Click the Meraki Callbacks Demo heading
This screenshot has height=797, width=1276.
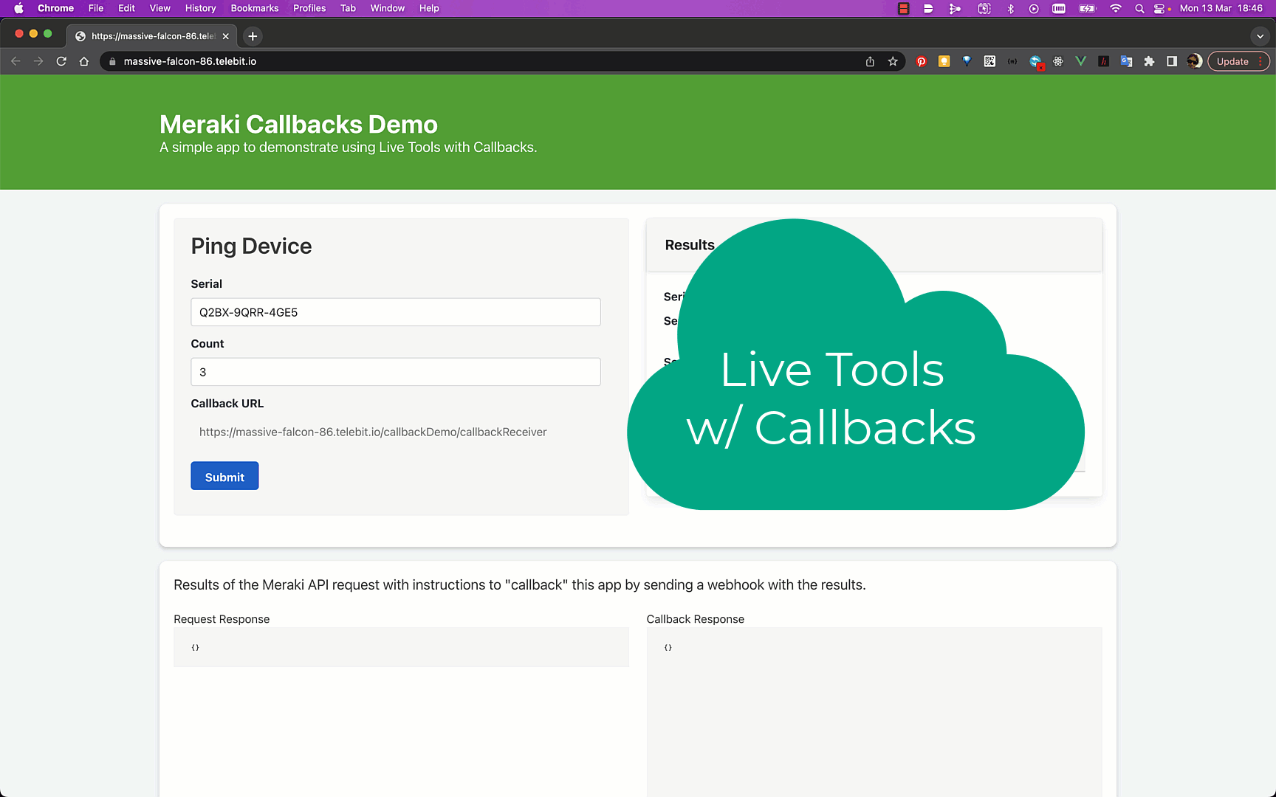point(298,125)
